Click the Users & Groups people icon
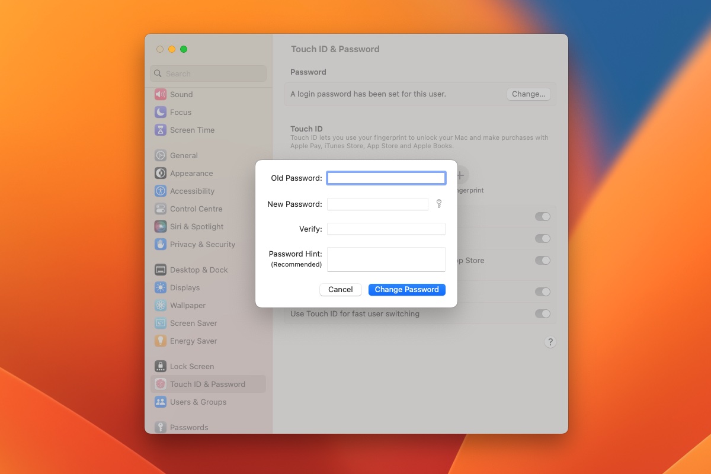The height and width of the screenshot is (474, 711). click(x=160, y=402)
